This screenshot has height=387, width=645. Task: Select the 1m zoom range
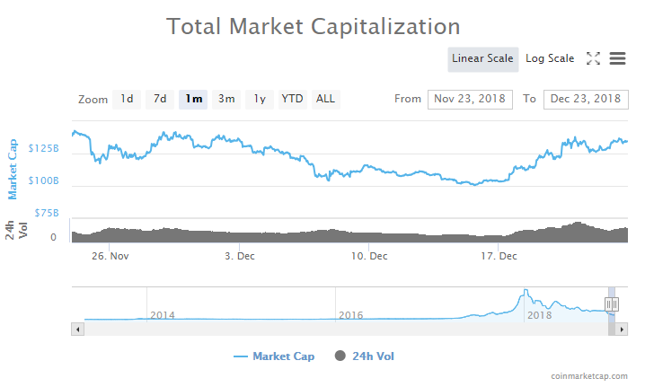[x=193, y=99]
